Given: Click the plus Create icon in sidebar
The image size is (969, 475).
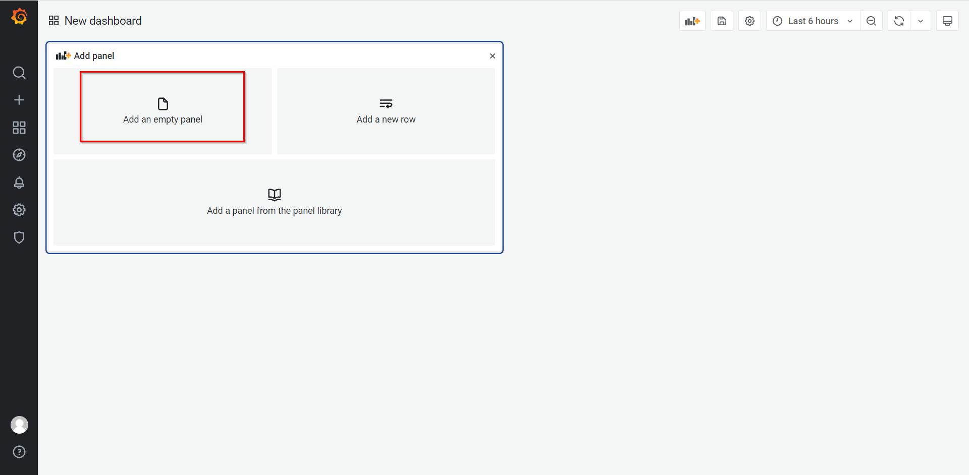Looking at the screenshot, I should point(19,100).
